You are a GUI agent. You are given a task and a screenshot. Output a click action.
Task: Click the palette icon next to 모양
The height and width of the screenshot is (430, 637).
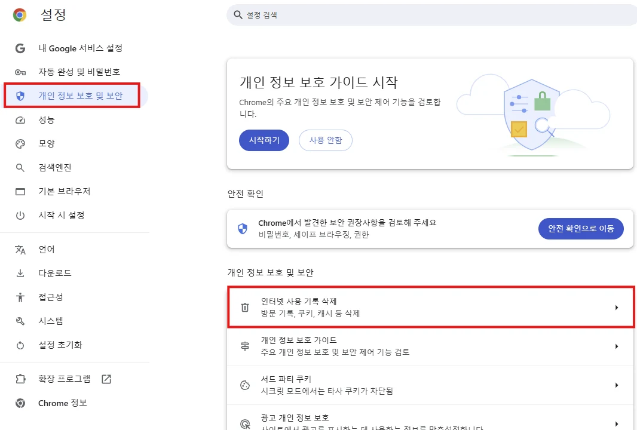[20, 144]
